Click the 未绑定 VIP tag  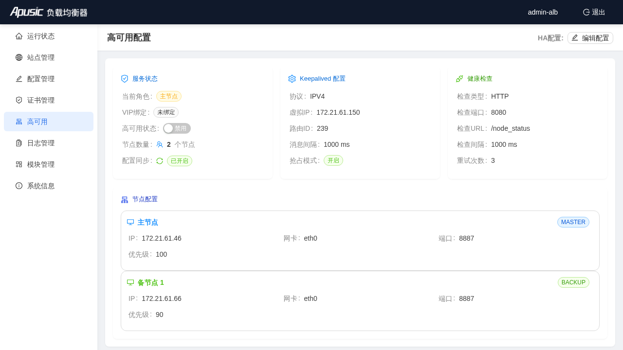166,112
